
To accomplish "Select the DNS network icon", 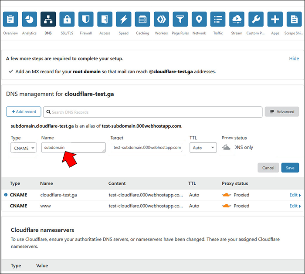I will click(x=48, y=19).
